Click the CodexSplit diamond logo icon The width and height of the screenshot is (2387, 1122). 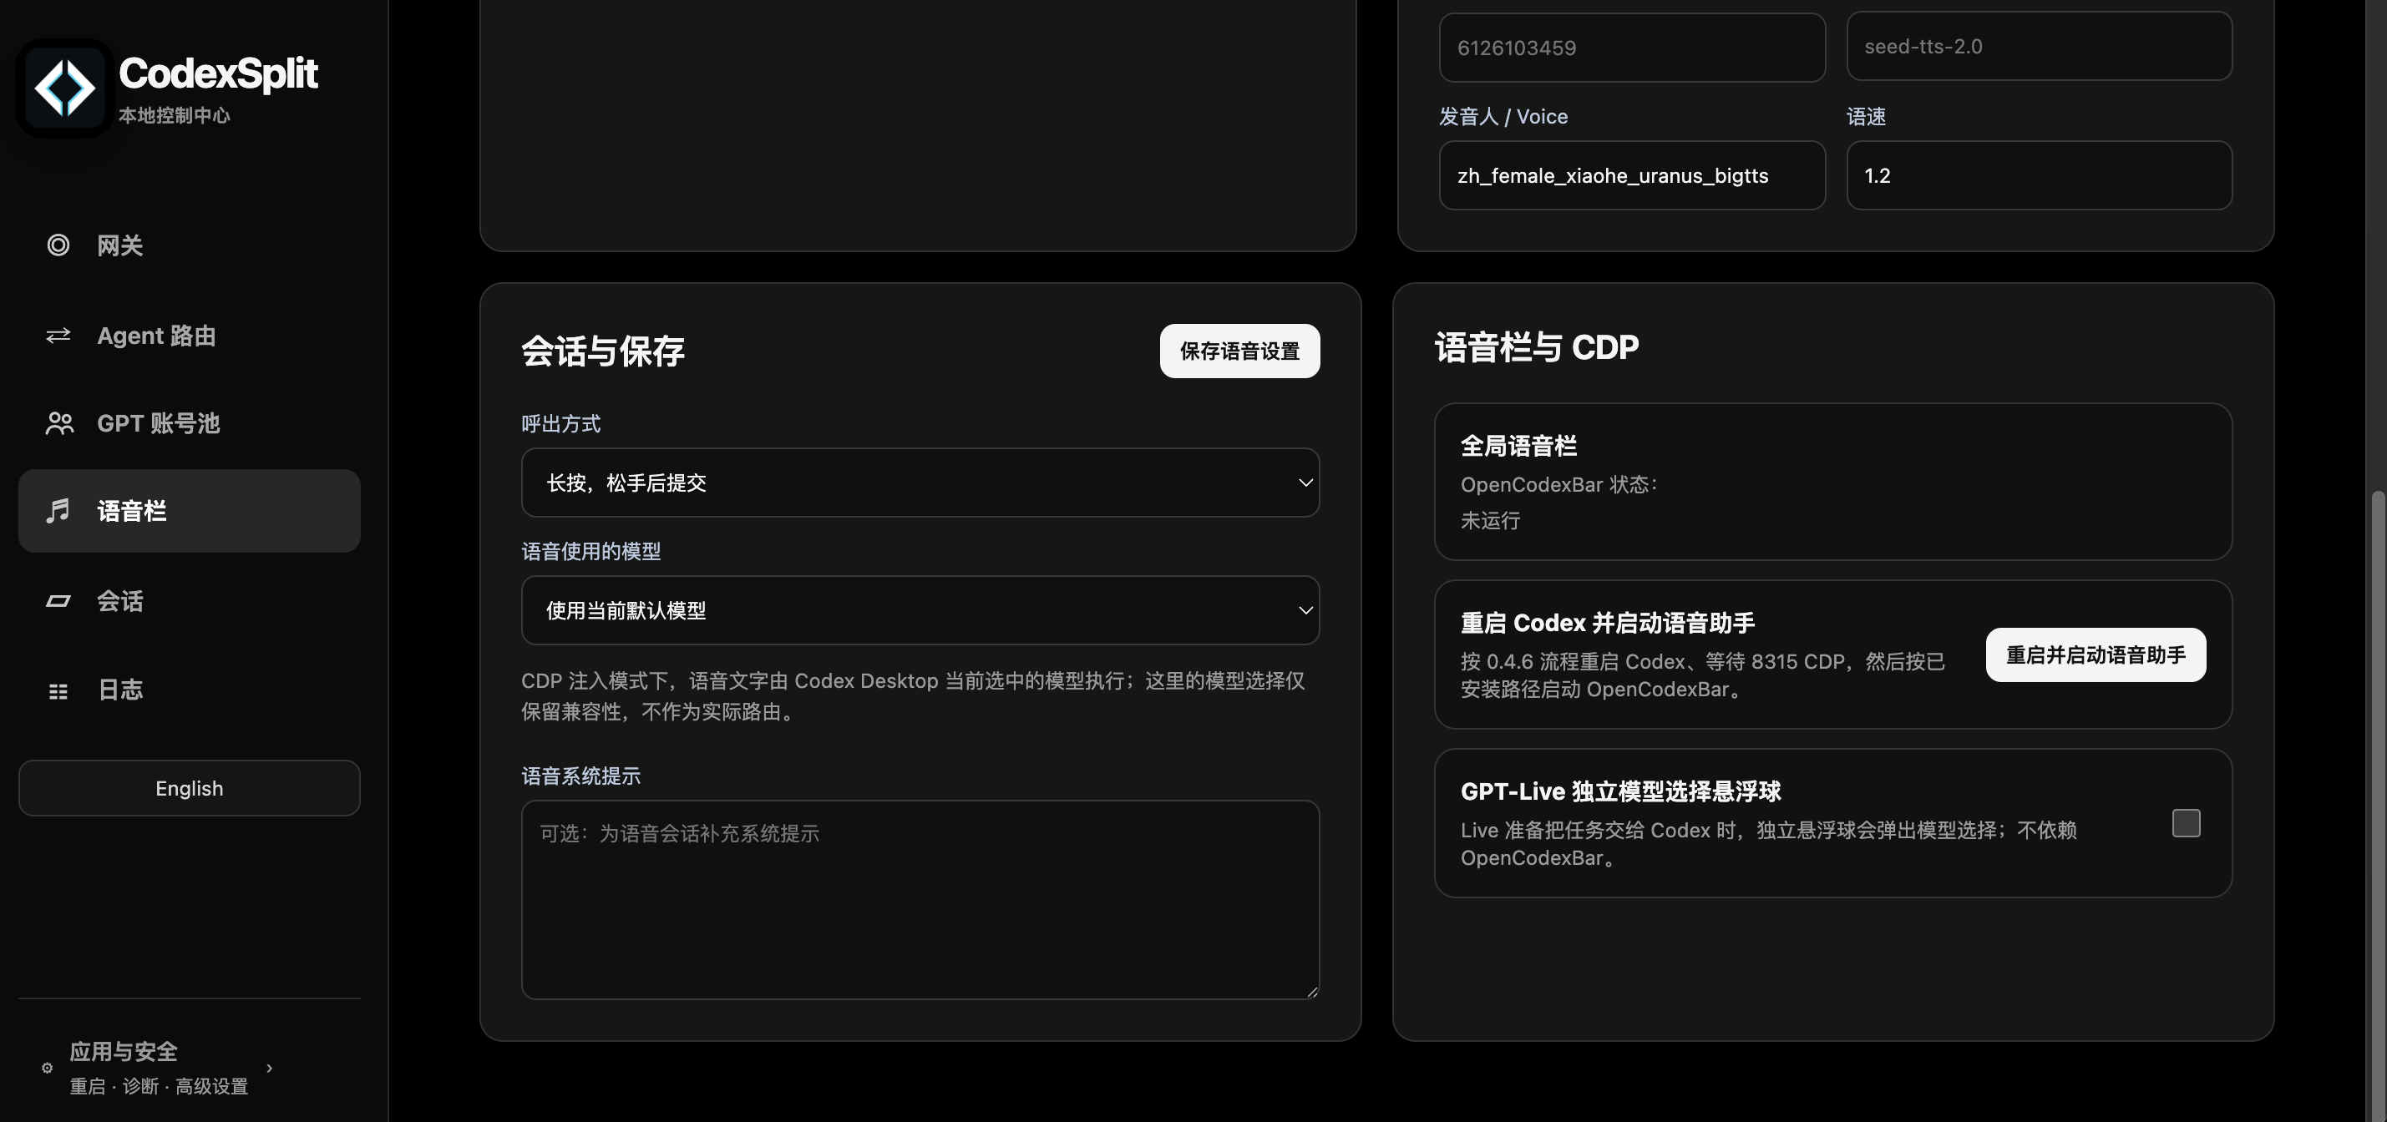click(x=64, y=88)
